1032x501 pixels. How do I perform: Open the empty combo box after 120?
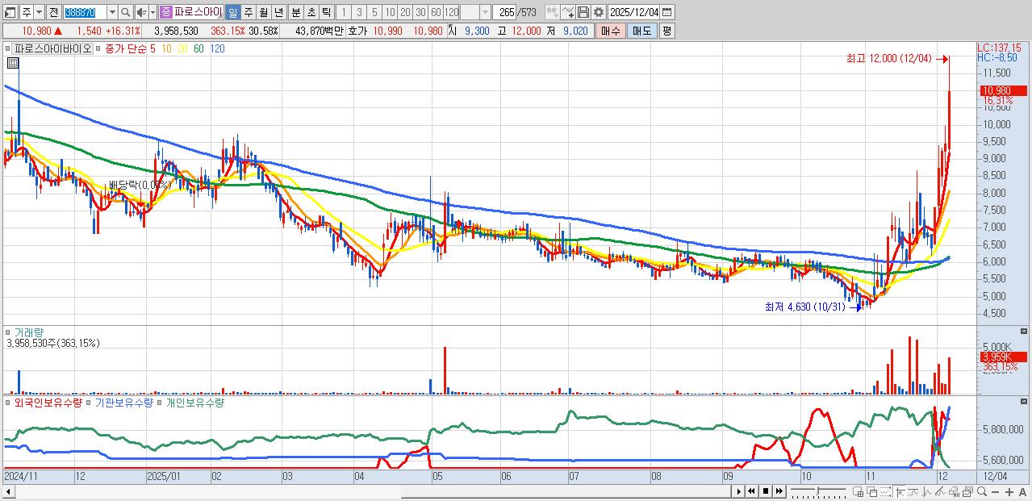coord(475,13)
